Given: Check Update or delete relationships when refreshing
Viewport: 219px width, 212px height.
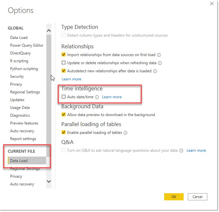Looking at the screenshot, I should 64,63.
